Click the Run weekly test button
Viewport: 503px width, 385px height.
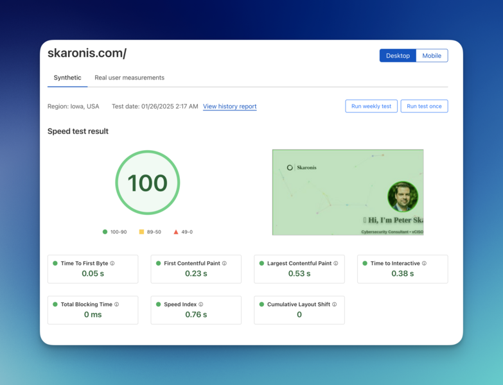371,106
